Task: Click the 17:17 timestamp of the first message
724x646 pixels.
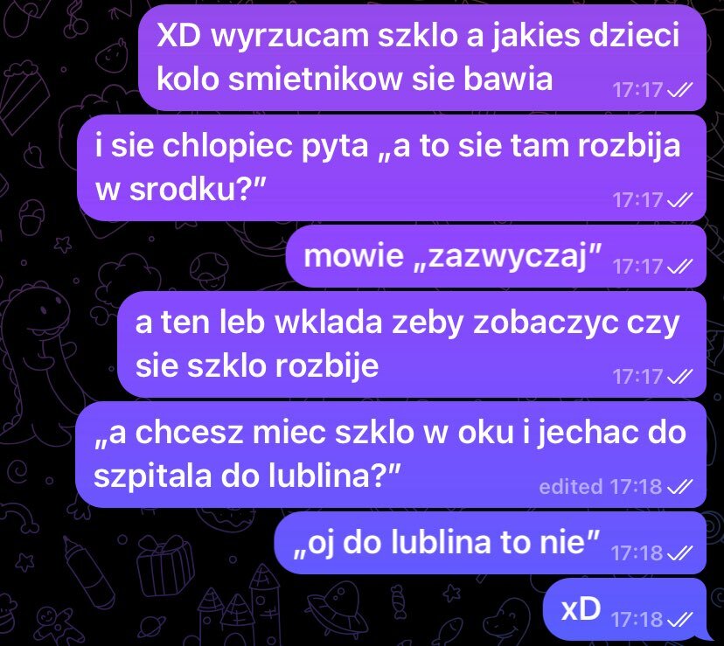Action: [x=637, y=90]
